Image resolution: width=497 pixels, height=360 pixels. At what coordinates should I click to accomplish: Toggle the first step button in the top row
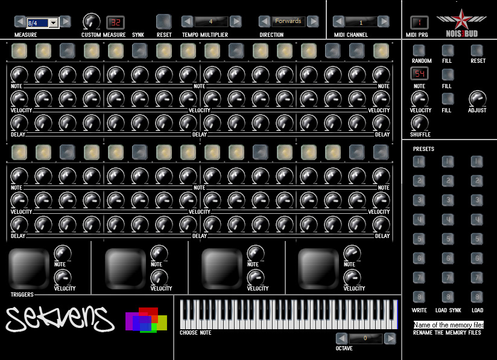[19, 51]
